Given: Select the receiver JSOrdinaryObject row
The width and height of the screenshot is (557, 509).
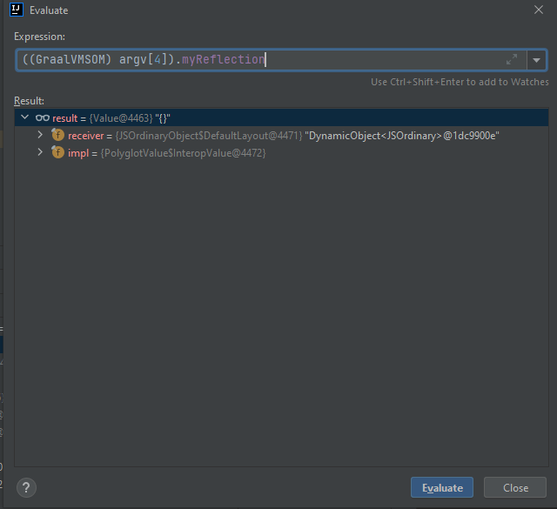Looking at the screenshot, I should point(281,136).
